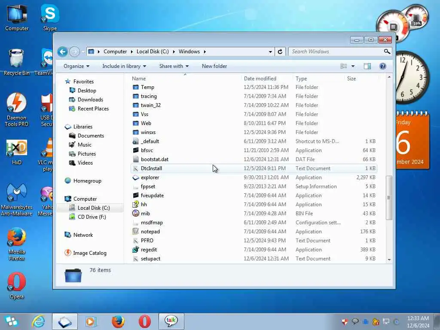440x330 pixels.
Task: Expand arrow after Computer in address bar
Action: pos(132,52)
